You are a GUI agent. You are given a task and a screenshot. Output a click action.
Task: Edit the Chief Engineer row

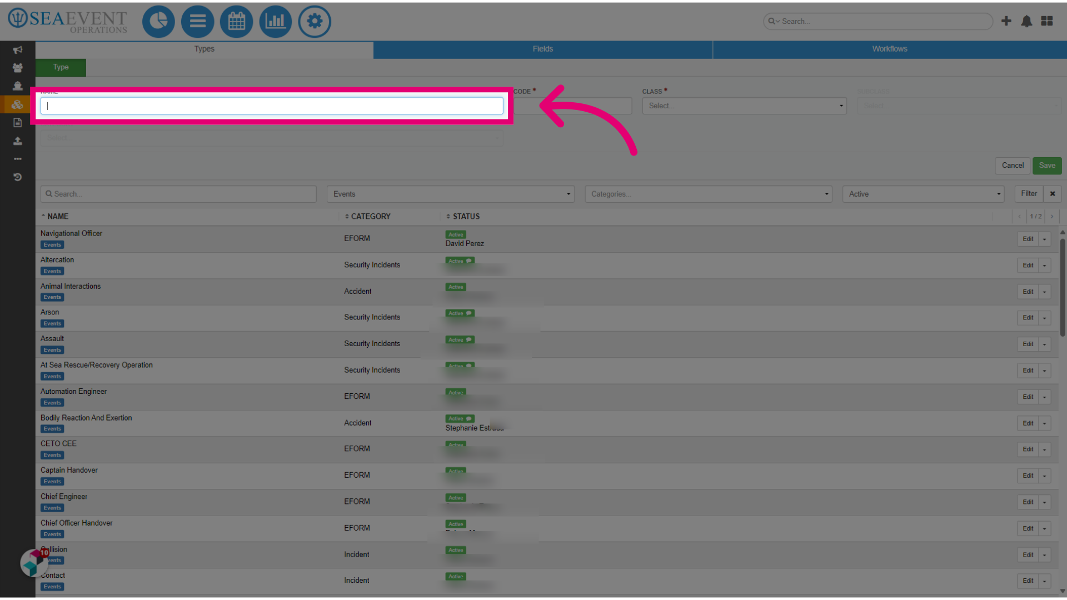[x=1028, y=502]
